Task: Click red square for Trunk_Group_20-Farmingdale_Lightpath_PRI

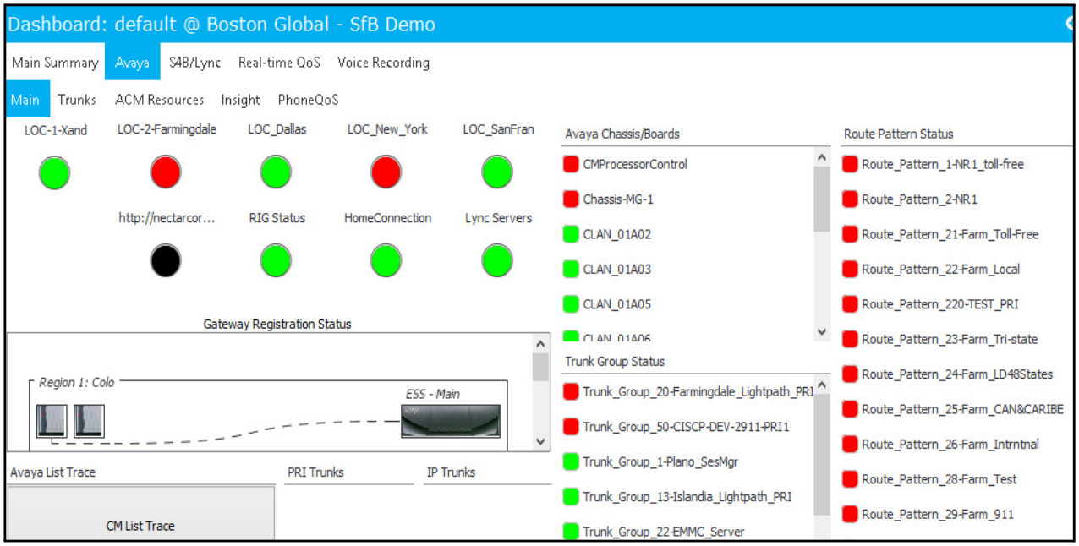Action: click(571, 392)
